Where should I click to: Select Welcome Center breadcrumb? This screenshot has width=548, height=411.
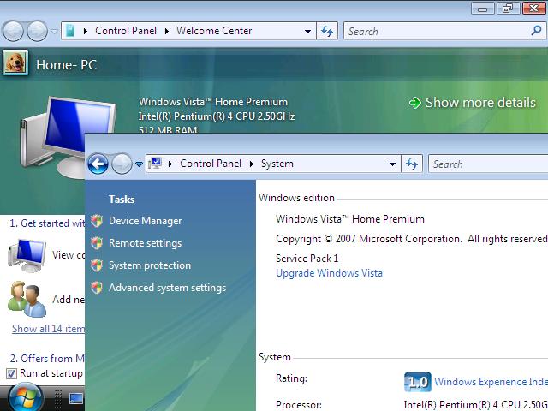click(x=214, y=31)
